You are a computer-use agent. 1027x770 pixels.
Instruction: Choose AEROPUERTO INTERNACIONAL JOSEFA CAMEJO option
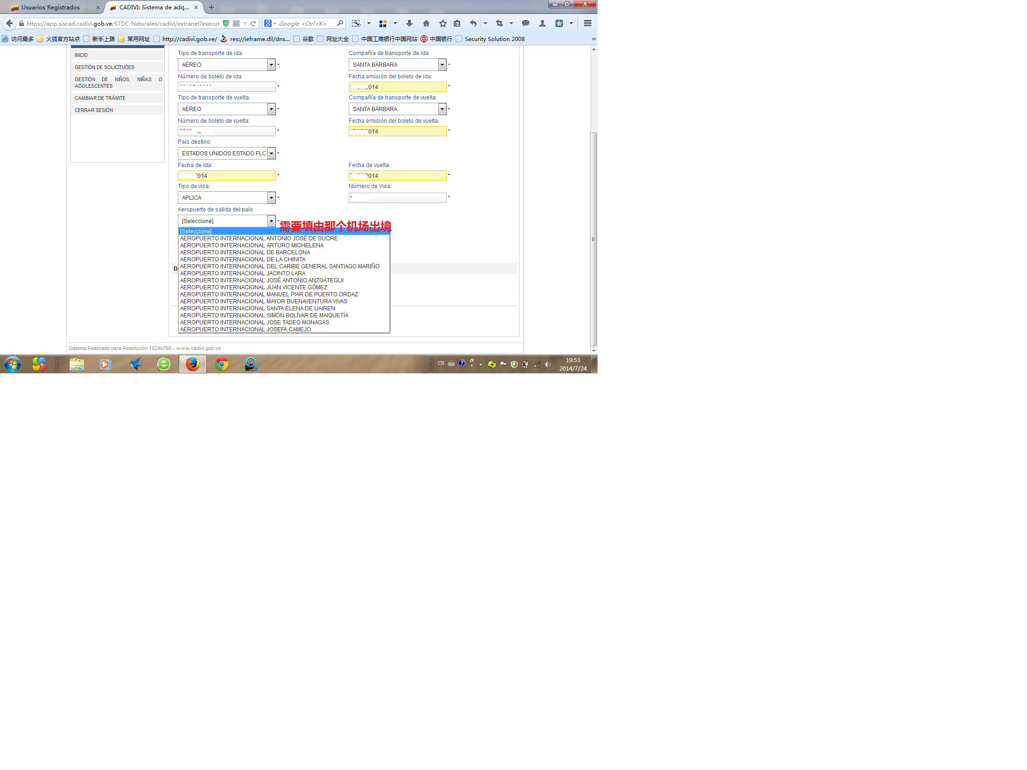[x=284, y=329]
